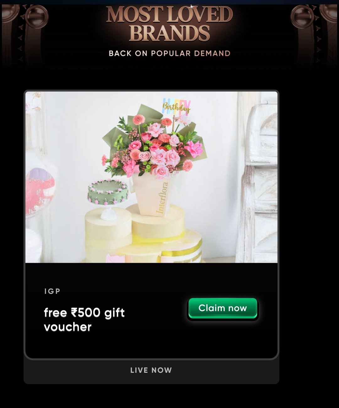
Task: Click the MOST LOVED BRANDS banner heading
Action: (169, 24)
